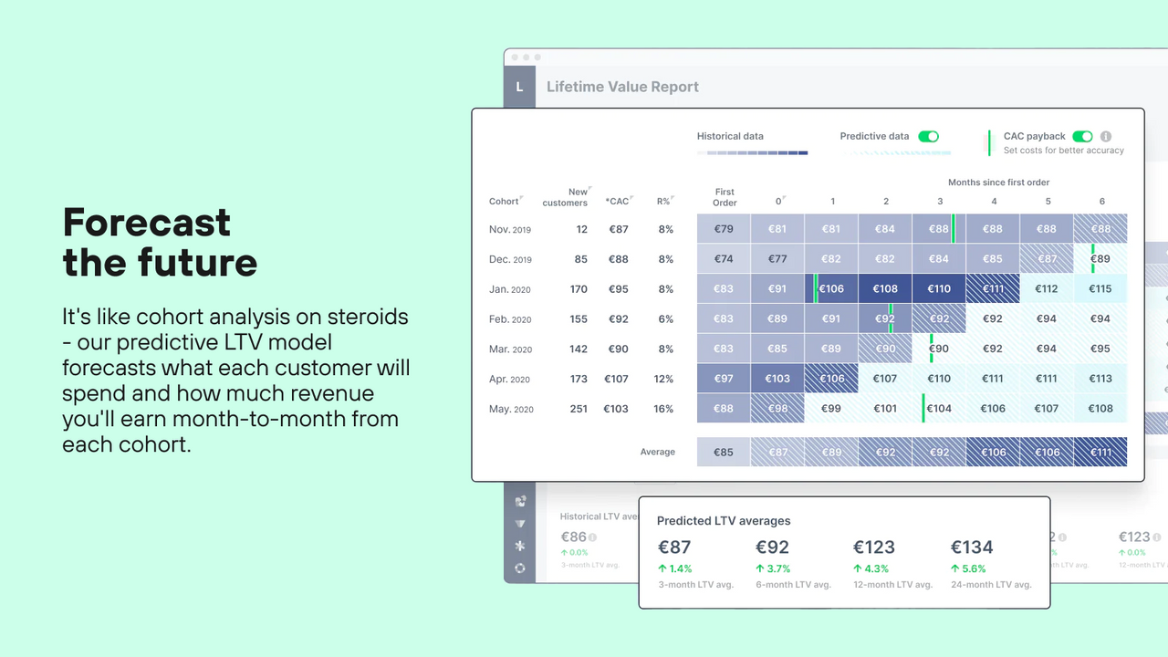This screenshot has width=1168, height=657.
Task: Sort by the New customers column
Action: [567, 198]
